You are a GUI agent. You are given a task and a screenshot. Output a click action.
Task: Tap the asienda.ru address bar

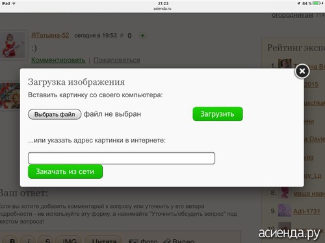pyautogui.click(x=162, y=8)
